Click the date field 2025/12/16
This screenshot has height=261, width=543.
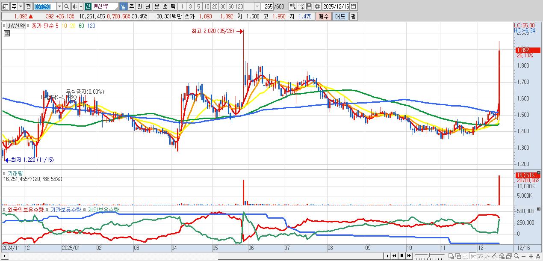[336, 6]
